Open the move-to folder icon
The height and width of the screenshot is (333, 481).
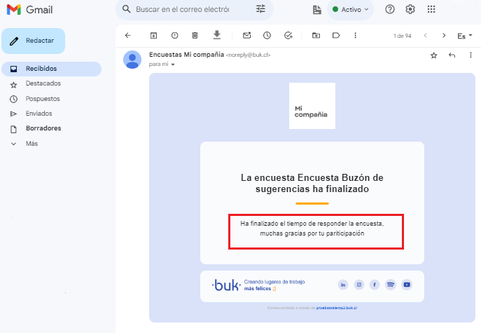point(316,35)
